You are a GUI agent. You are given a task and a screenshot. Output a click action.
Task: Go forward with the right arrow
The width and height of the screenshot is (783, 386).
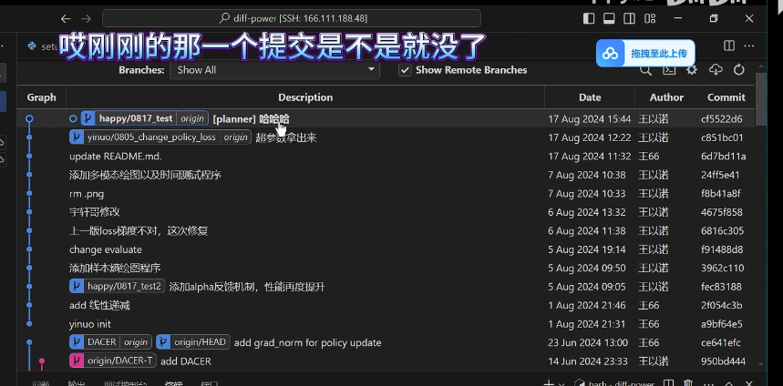pos(86,18)
